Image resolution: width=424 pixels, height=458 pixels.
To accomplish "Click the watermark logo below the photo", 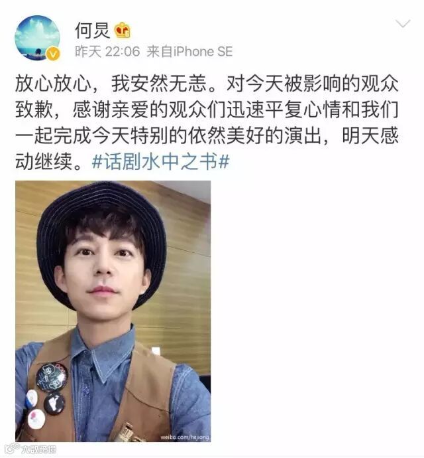I will (13, 448).
